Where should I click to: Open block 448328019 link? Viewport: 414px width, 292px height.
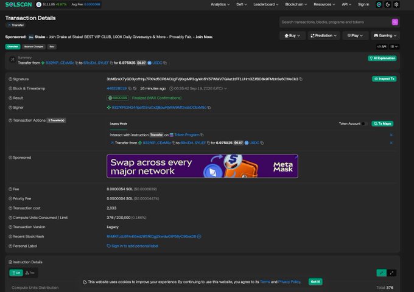117,89
